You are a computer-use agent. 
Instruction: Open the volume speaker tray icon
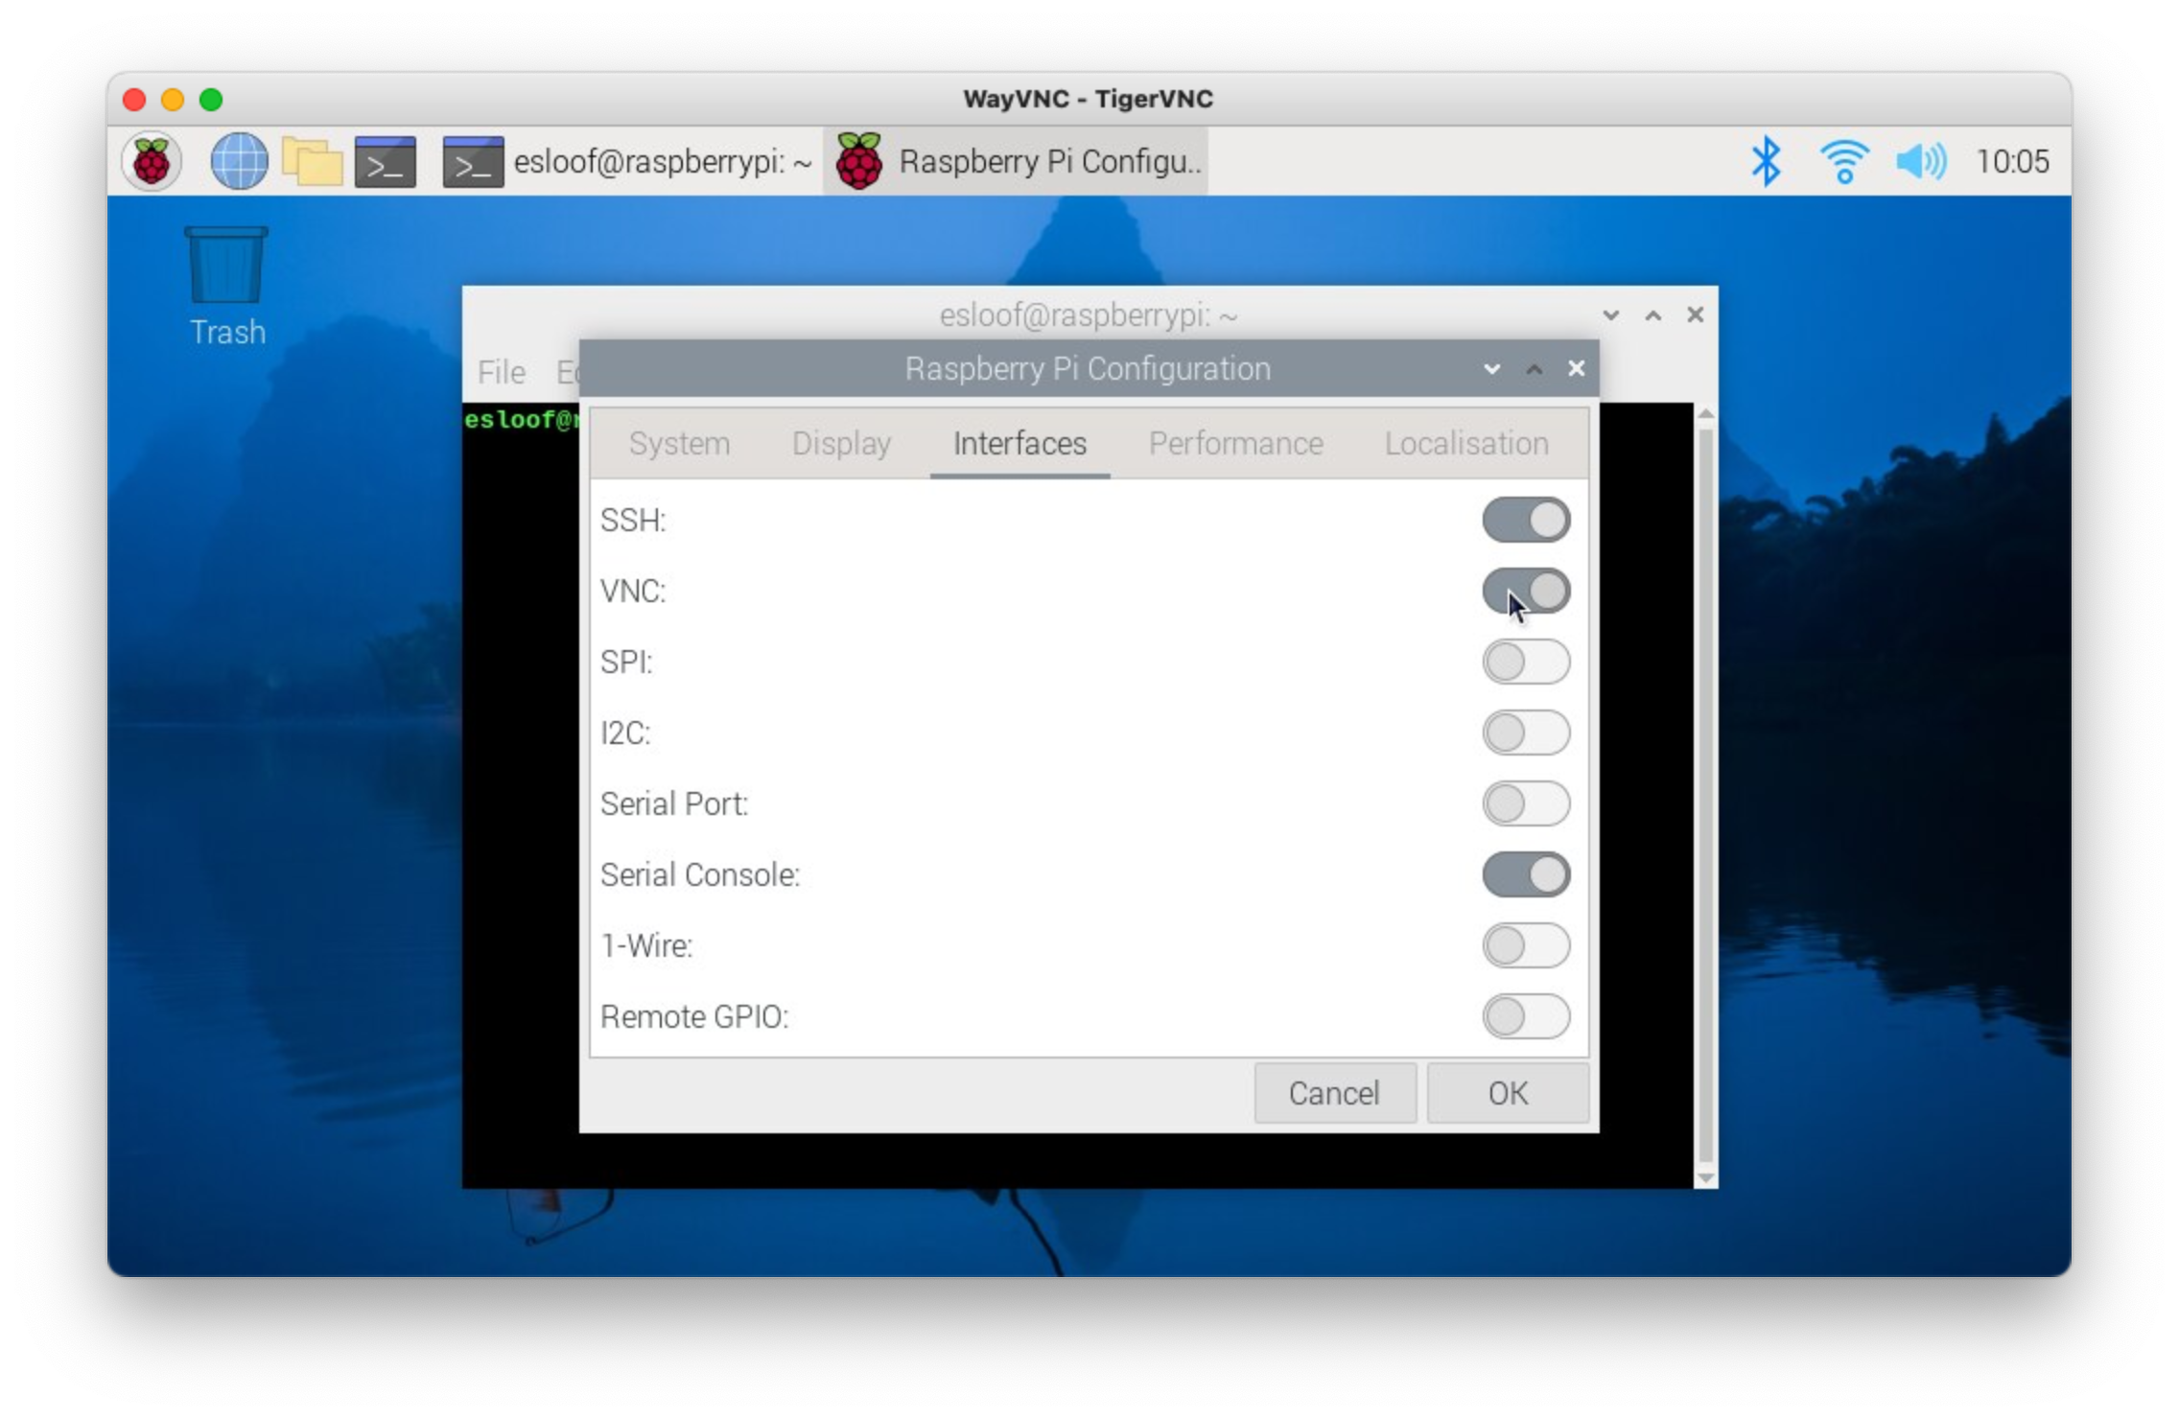(1921, 161)
